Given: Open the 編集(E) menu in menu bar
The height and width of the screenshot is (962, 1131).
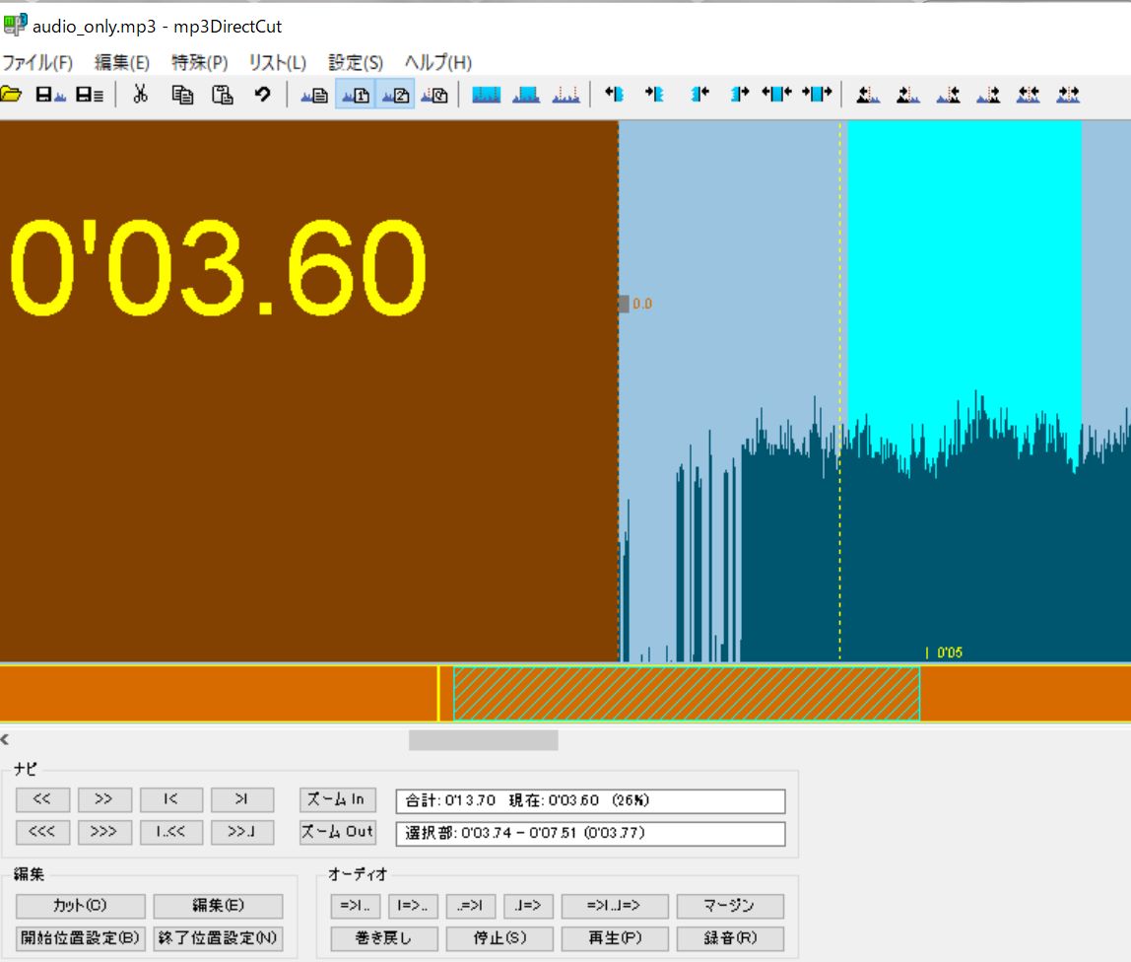Looking at the screenshot, I should [x=122, y=62].
